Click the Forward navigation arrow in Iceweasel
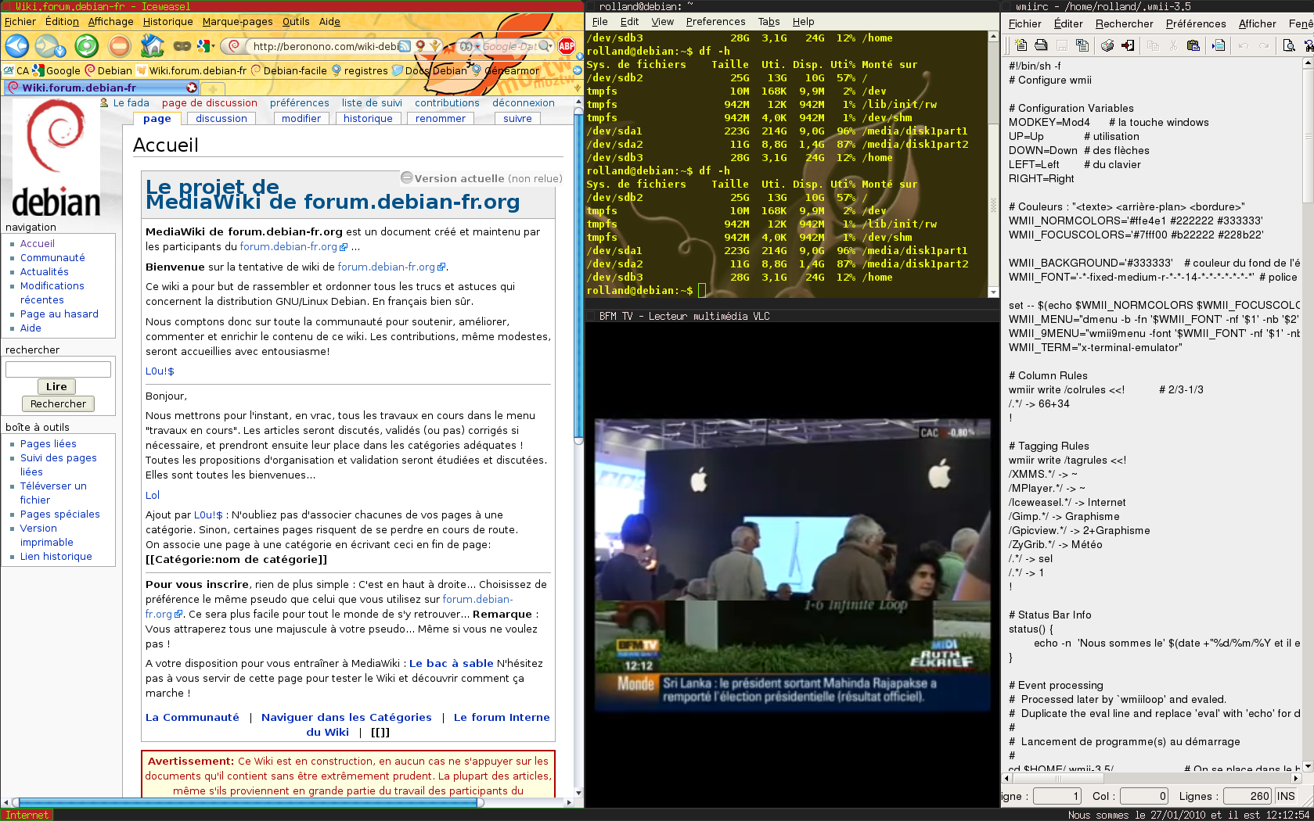The height and width of the screenshot is (821, 1314). point(49,46)
